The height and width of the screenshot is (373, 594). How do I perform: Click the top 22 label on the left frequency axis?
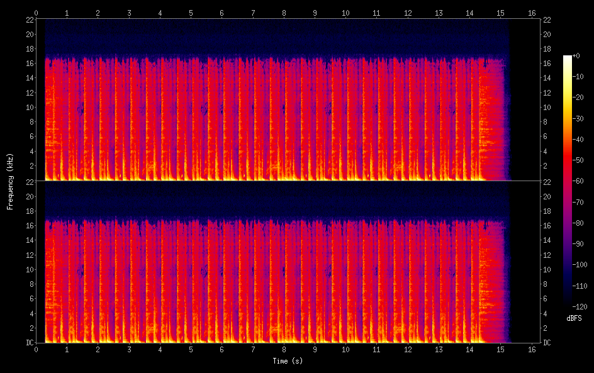29,20
